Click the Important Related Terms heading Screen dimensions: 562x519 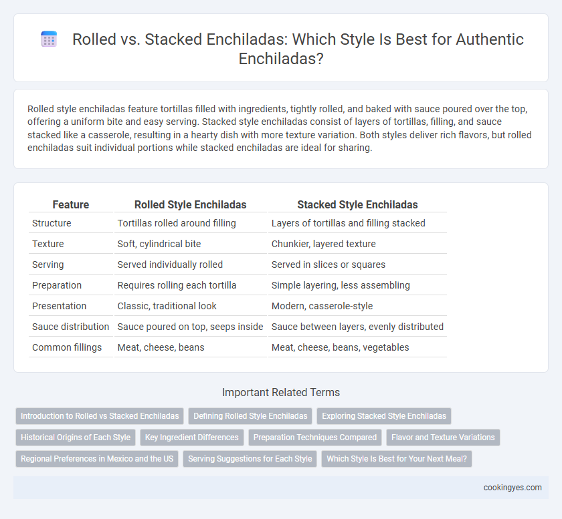281,392
